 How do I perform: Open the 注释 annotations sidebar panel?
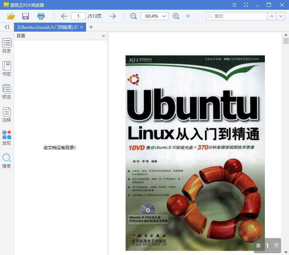pyautogui.click(x=6, y=115)
